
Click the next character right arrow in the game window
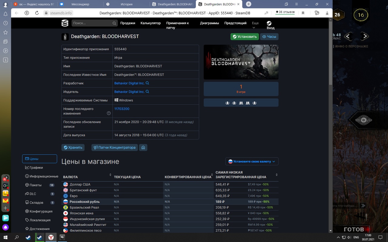(365, 36)
